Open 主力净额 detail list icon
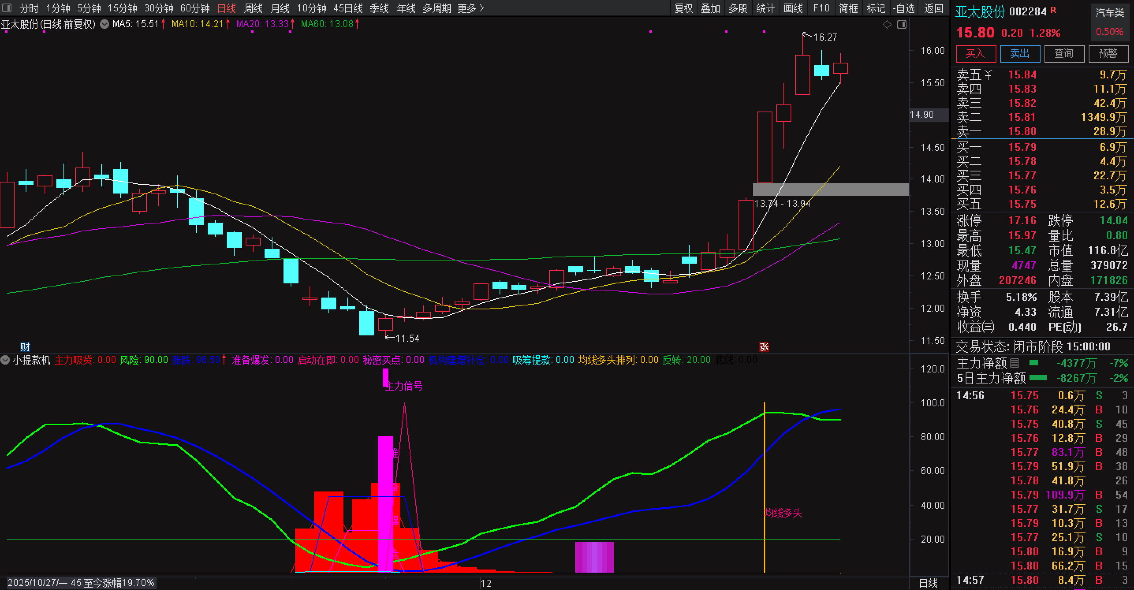1134x590 pixels. [1014, 363]
